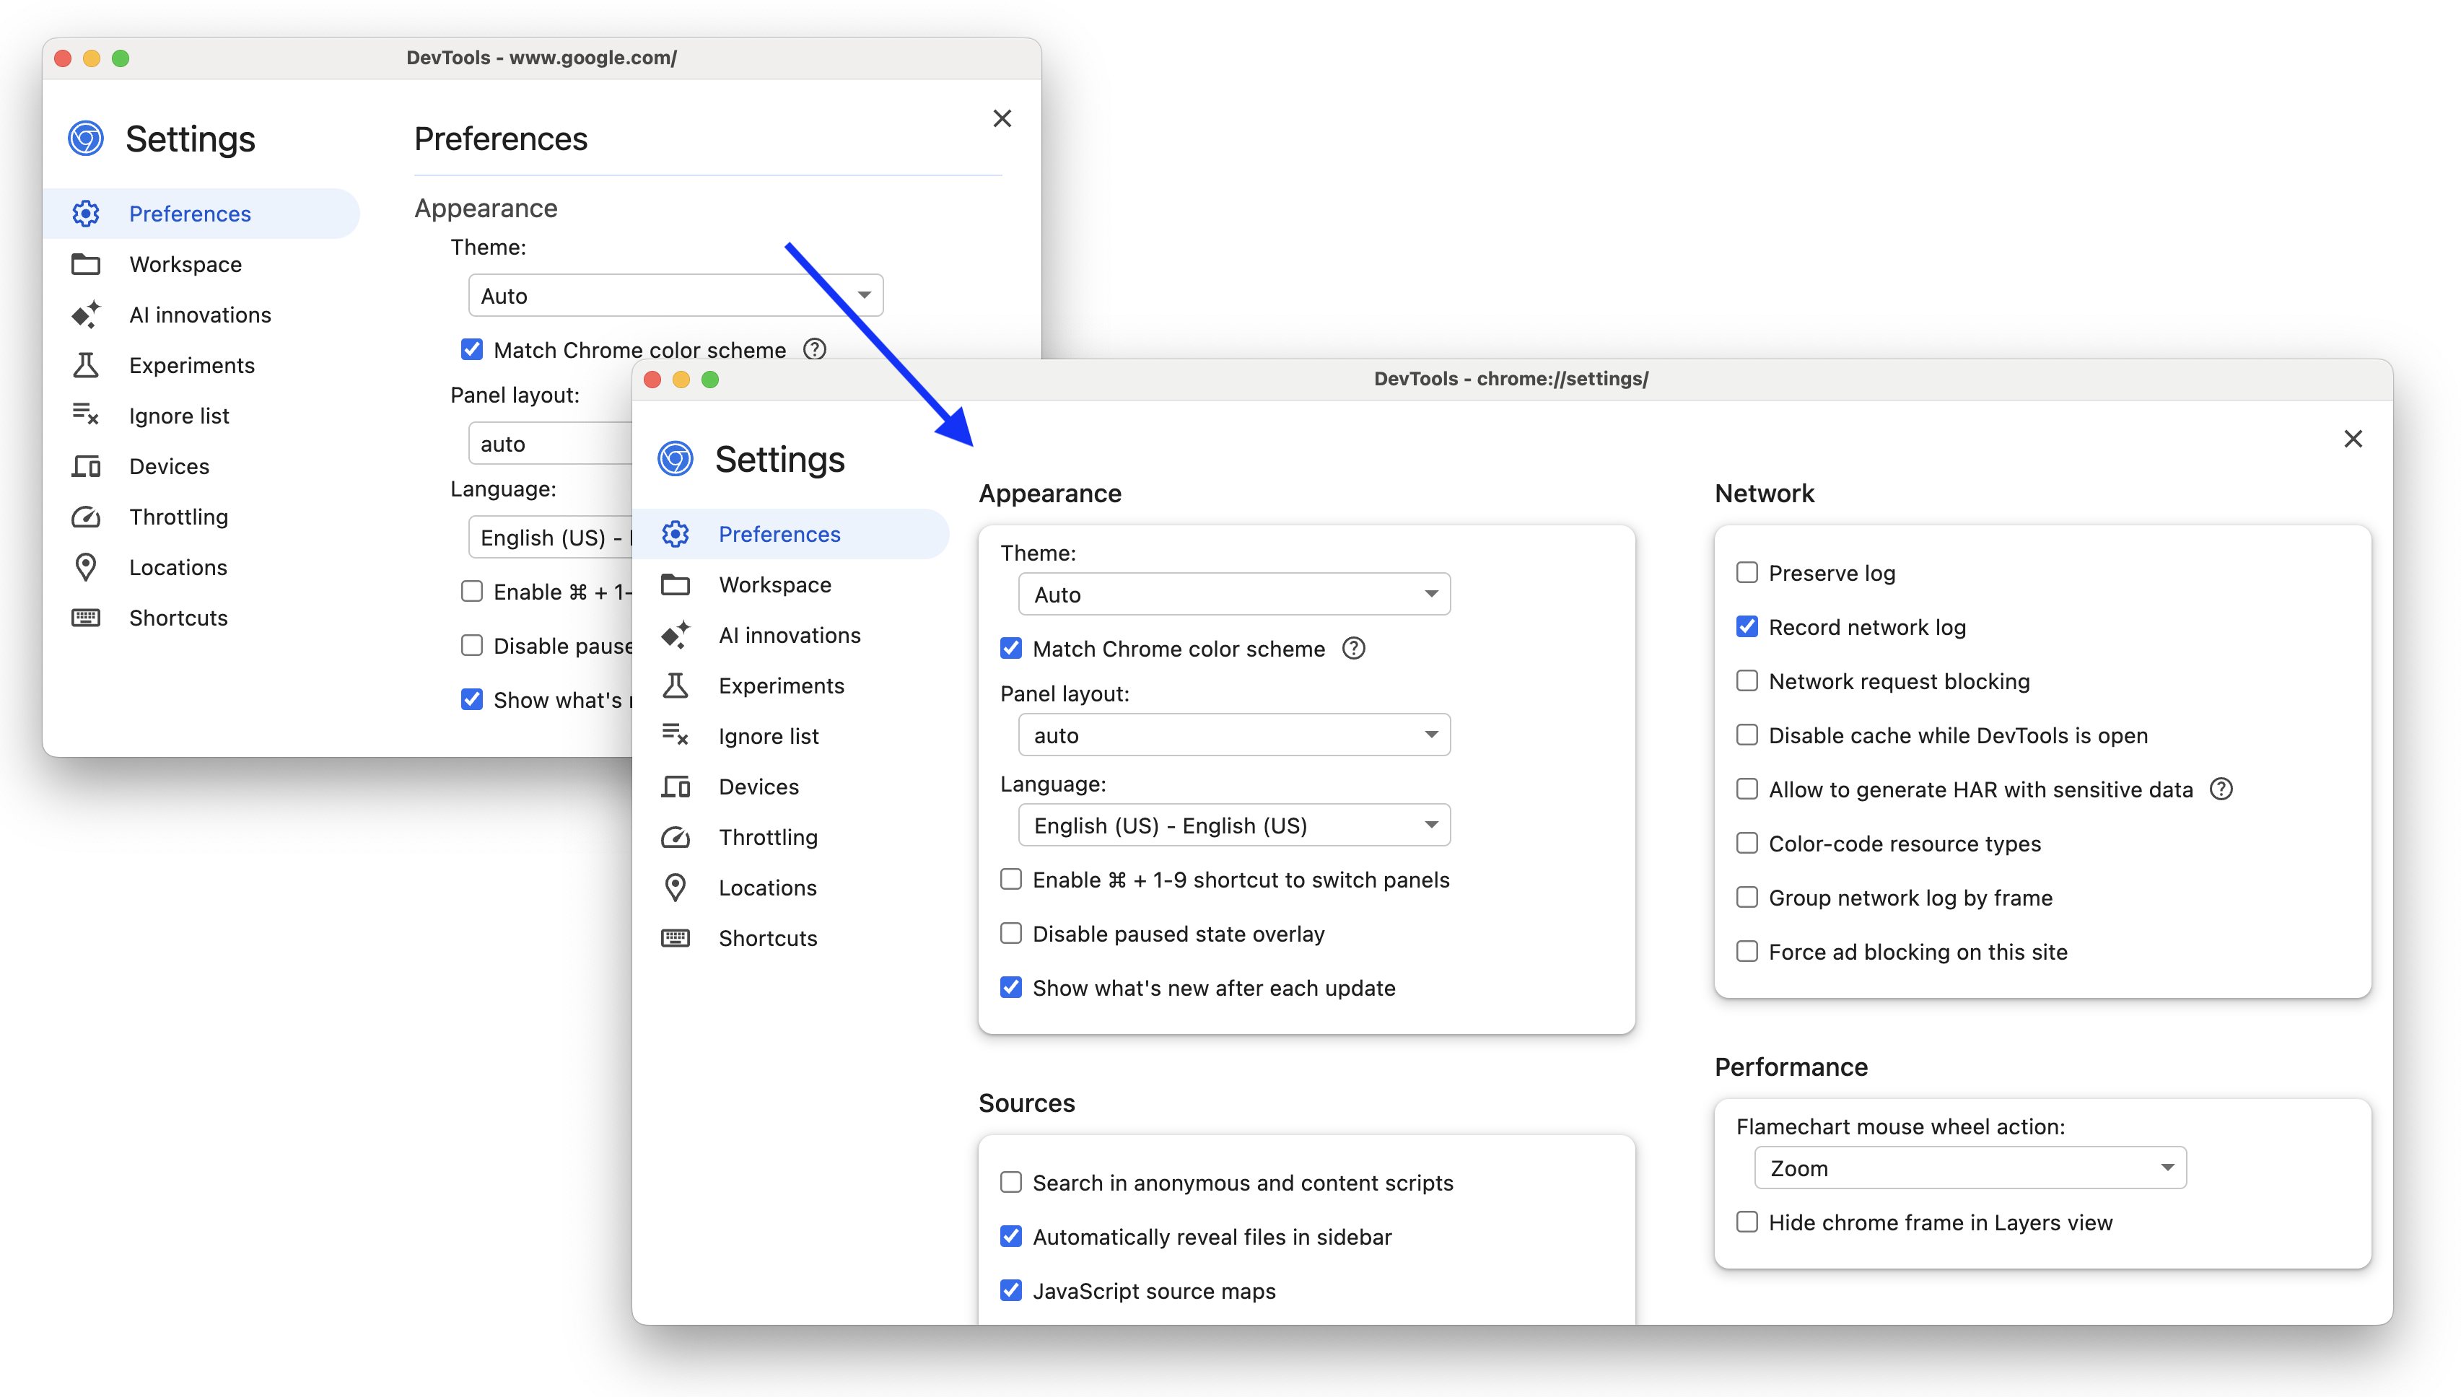2461x1397 pixels.
Task: Click the Locations icon in sidebar
Action: [676, 887]
